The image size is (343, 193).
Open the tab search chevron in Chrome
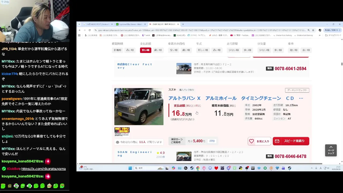pyautogui.click(x=79, y=24)
